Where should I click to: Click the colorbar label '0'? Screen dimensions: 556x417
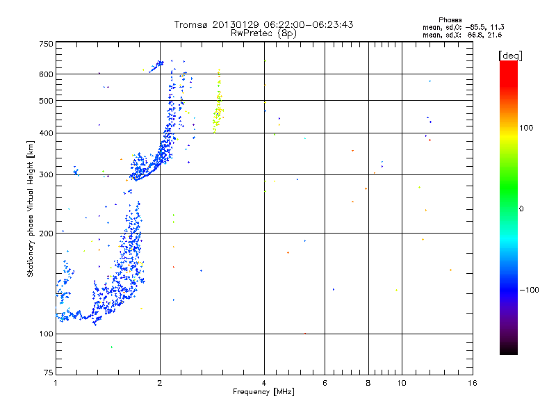coord(521,209)
